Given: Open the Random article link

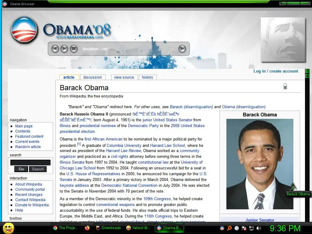Looking at the screenshot, I should [28, 147].
